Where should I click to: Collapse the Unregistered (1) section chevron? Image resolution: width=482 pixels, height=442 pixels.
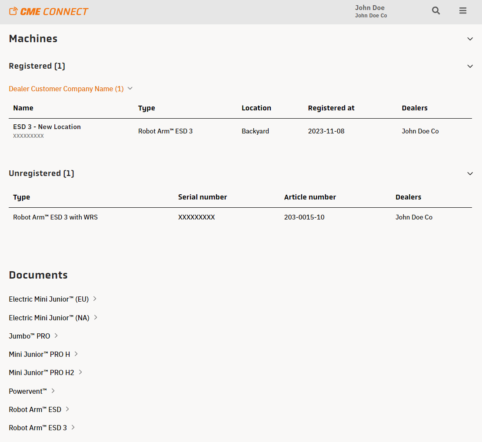pyautogui.click(x=470, y=173)
